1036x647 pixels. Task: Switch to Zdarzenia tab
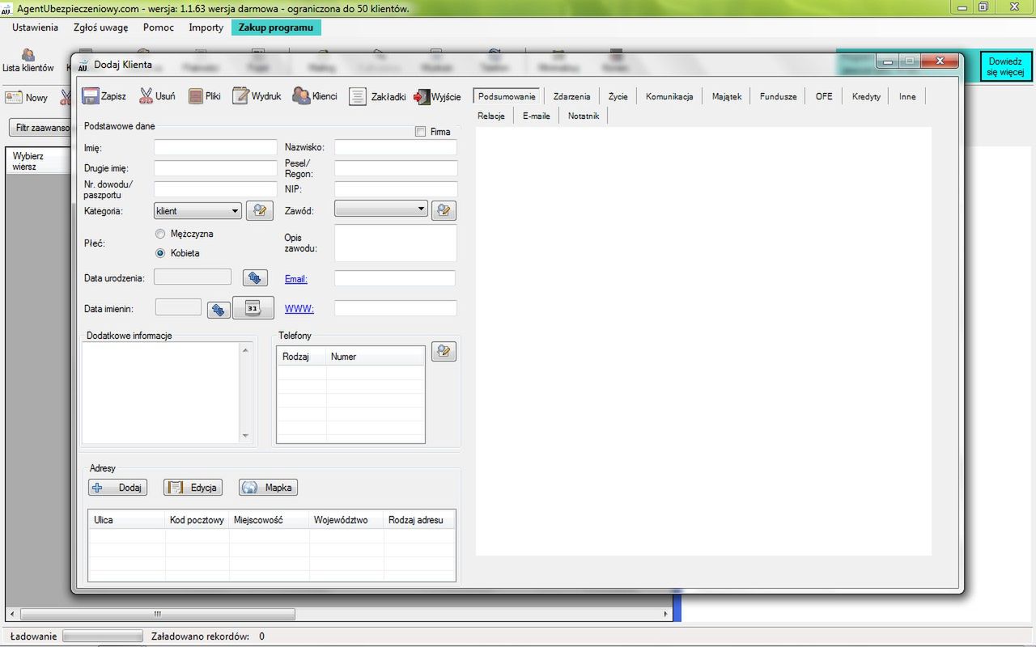pyautogui.click(x=572, y=96)
